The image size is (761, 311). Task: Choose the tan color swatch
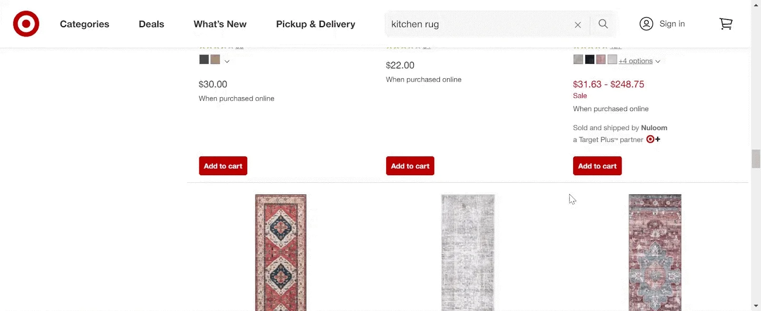pos(215,59)
